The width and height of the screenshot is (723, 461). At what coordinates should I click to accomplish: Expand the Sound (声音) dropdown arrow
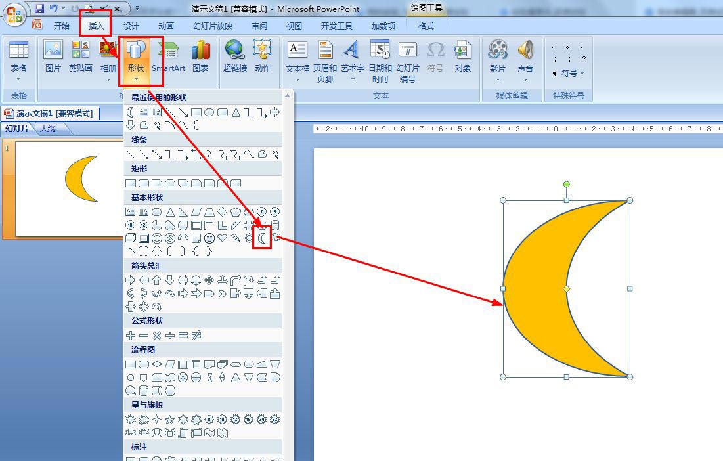point(525,79)
